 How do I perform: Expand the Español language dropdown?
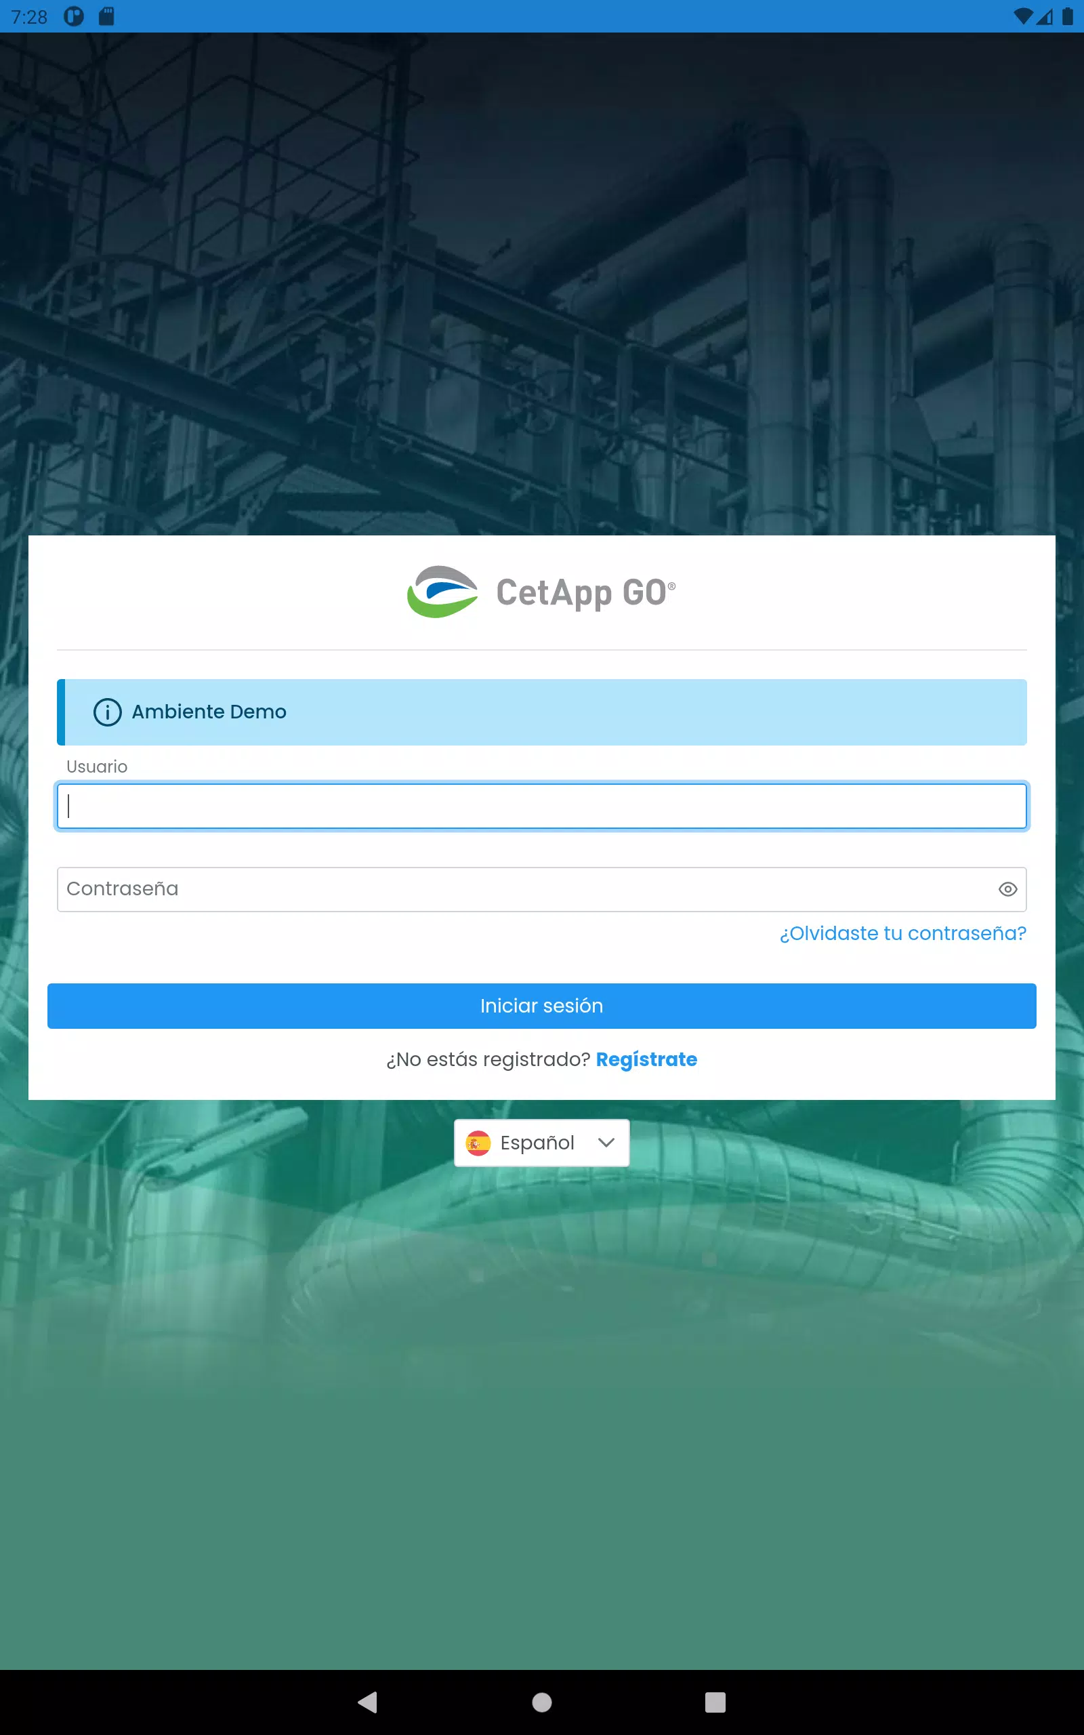[x=542, y=1143]
